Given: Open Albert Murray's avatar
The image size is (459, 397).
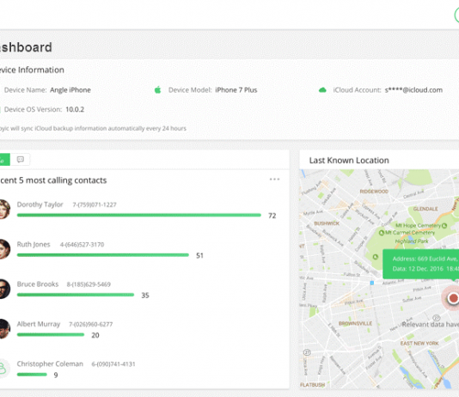Looking at the screenshot, I should 4,328.
